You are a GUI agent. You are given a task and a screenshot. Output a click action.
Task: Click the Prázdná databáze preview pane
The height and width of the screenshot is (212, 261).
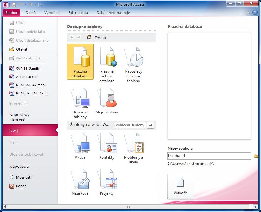pyautogui.click(x=209, y=86)
